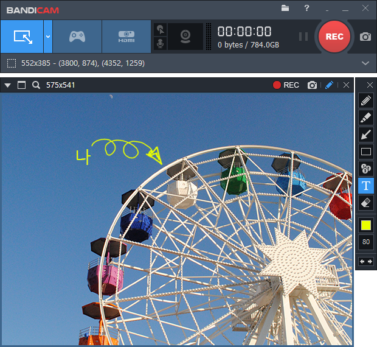The height and width of the screenshot is (347, 377).
Task: Open the capture window triangle dropdown menu
Action: [7, 85]
